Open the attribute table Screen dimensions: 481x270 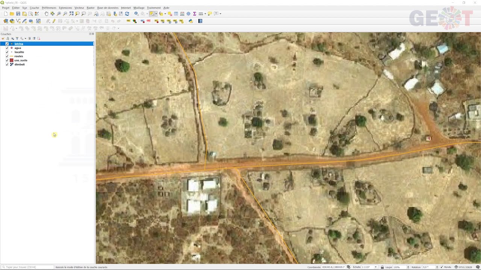176,13
